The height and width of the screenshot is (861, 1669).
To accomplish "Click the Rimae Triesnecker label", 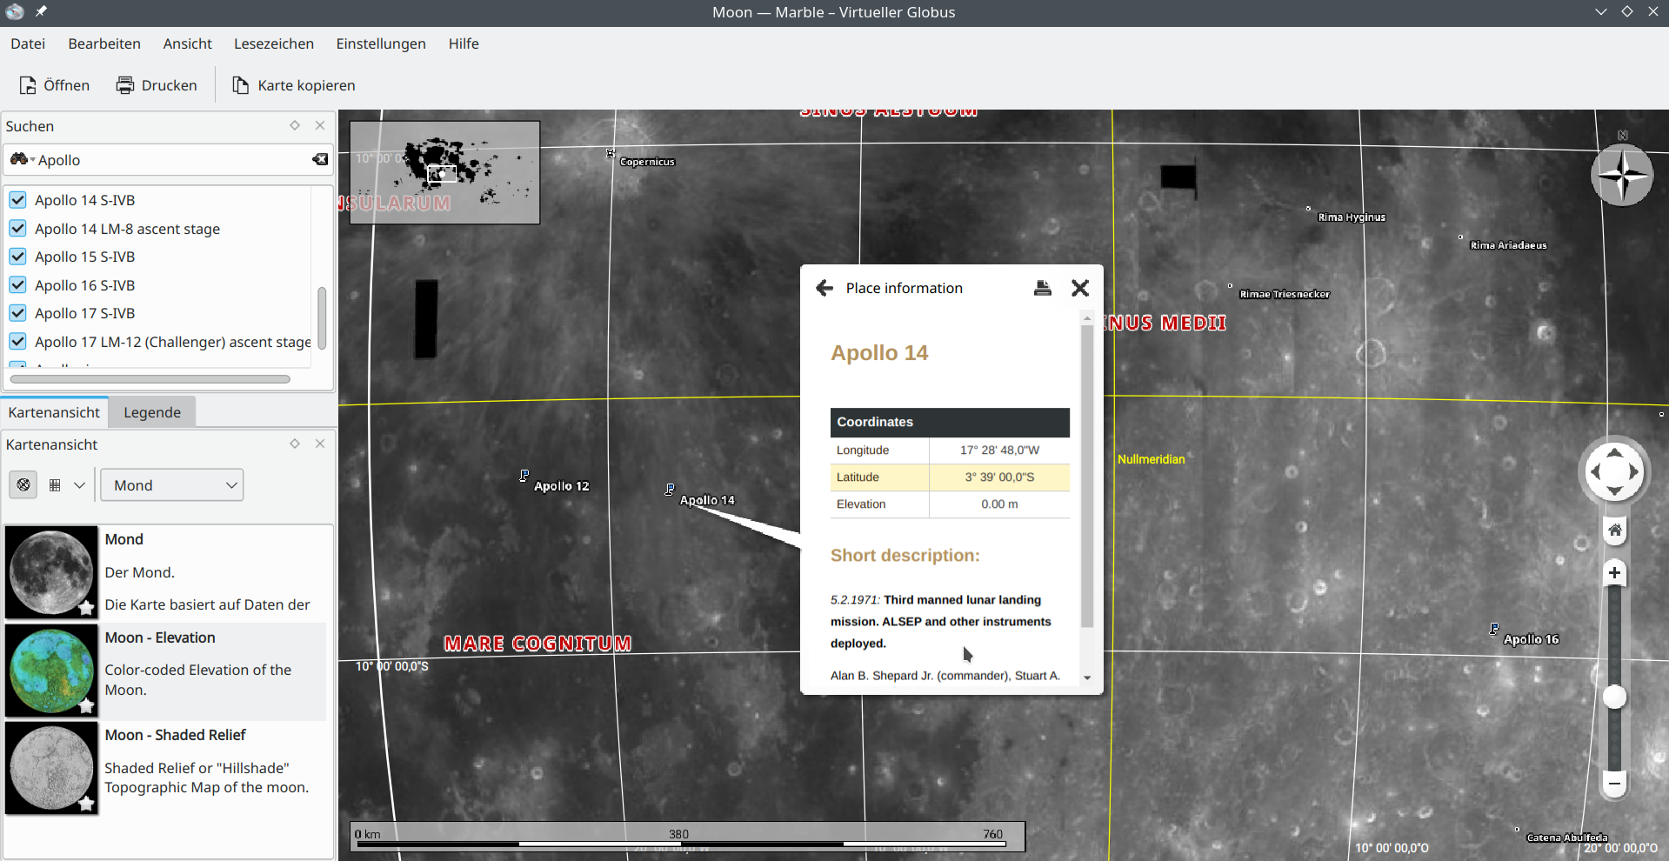I will 1285,294.
